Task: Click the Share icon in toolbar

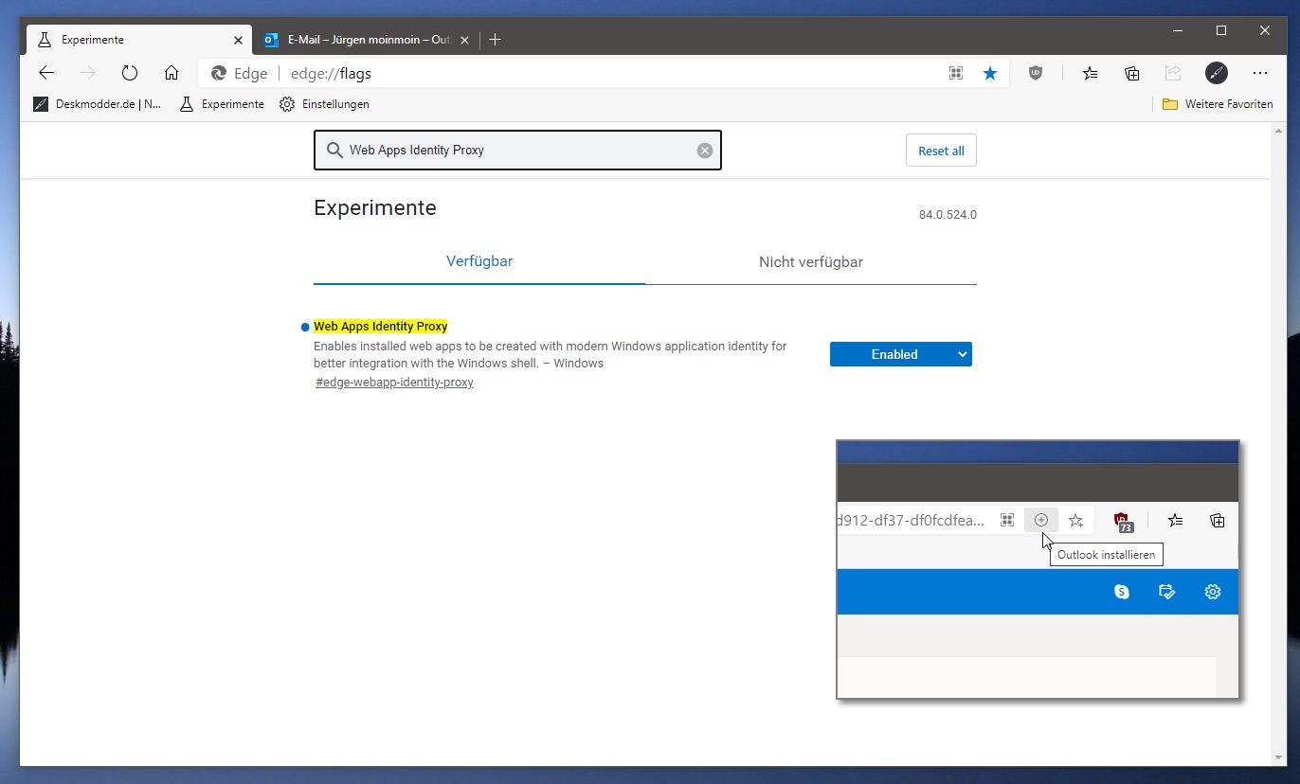Action: tap(1173, 73)
